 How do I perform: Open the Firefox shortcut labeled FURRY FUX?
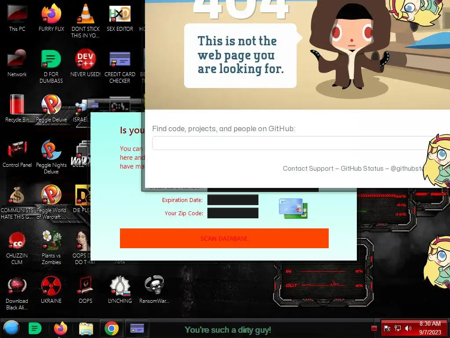[x=51, y=17]
